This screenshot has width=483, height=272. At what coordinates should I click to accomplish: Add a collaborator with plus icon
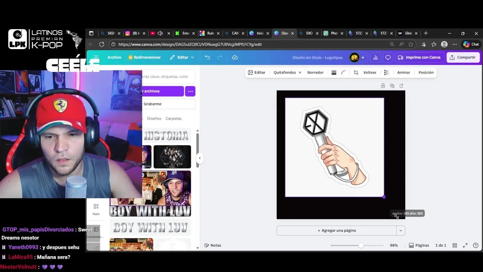click(x=363, y=57)
